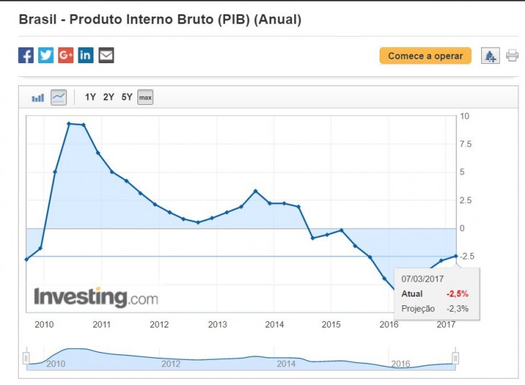Screen dimensions: 525x385
Task: Select the 2Y time range
Action: pos(109,97)
